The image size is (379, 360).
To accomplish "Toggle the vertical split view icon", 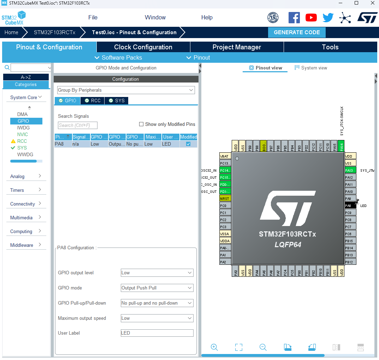I will tap(336, 347).
